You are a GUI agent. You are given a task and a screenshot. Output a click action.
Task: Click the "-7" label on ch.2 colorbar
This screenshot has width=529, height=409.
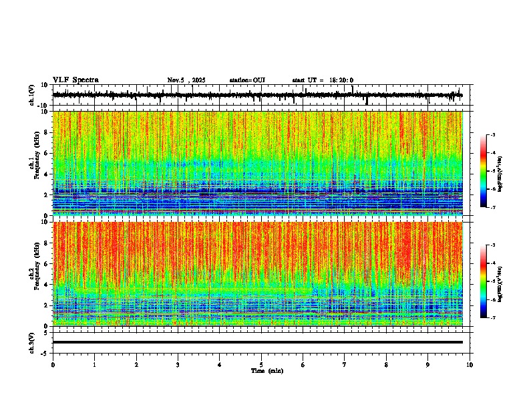pos(493,318)
